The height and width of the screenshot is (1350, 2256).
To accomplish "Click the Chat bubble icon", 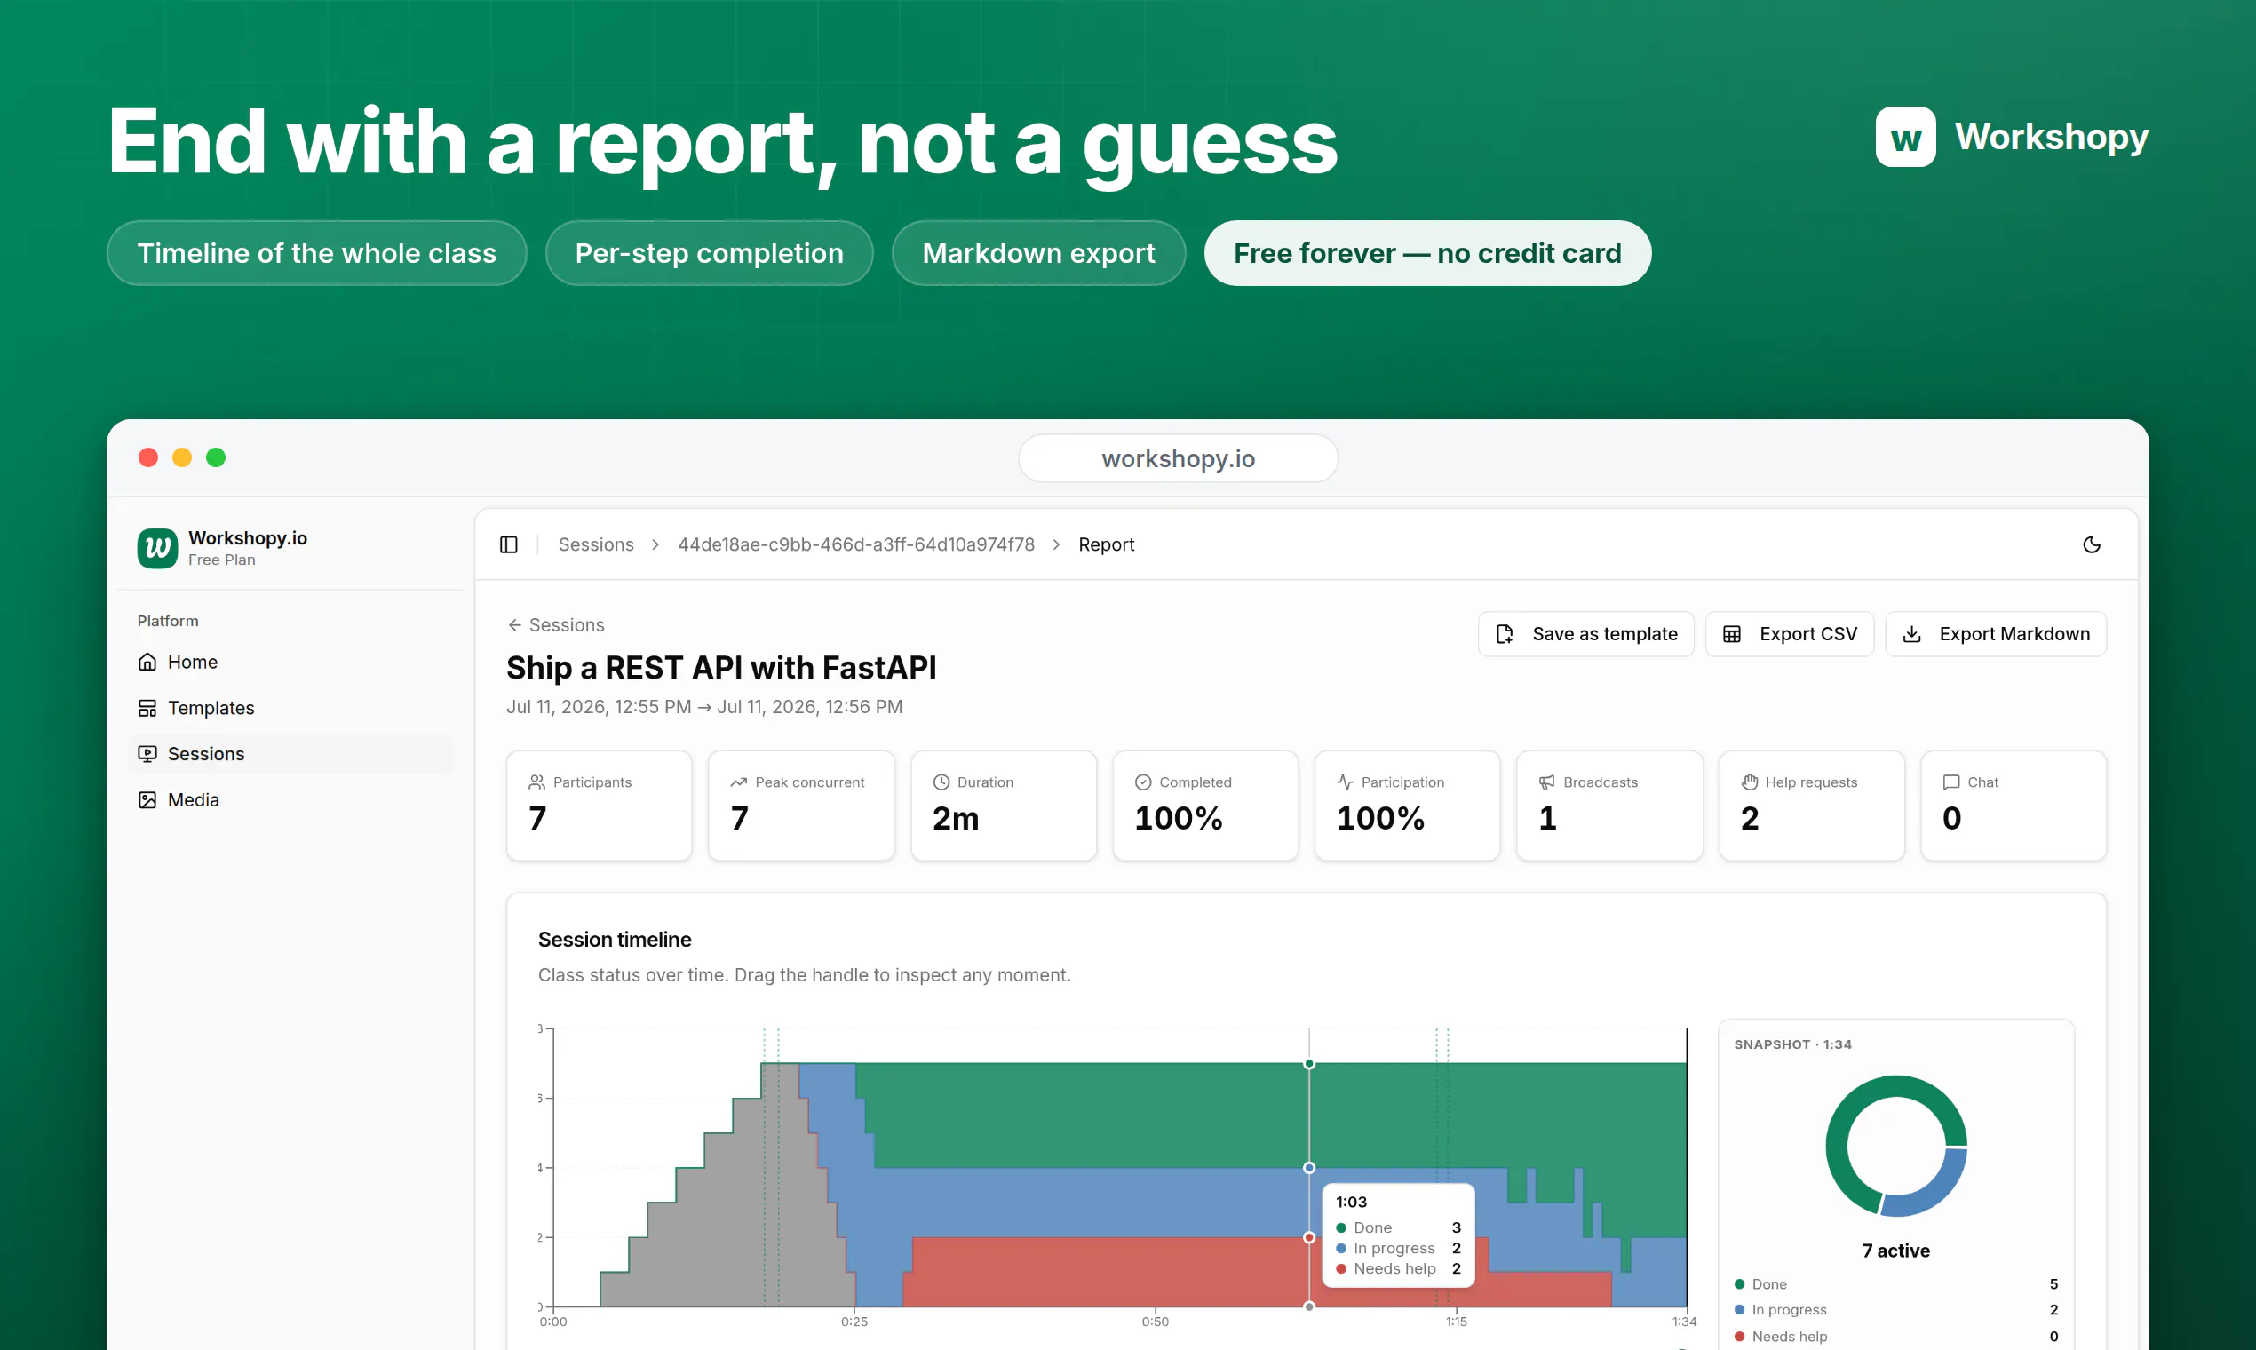I will pos(1951,782).
